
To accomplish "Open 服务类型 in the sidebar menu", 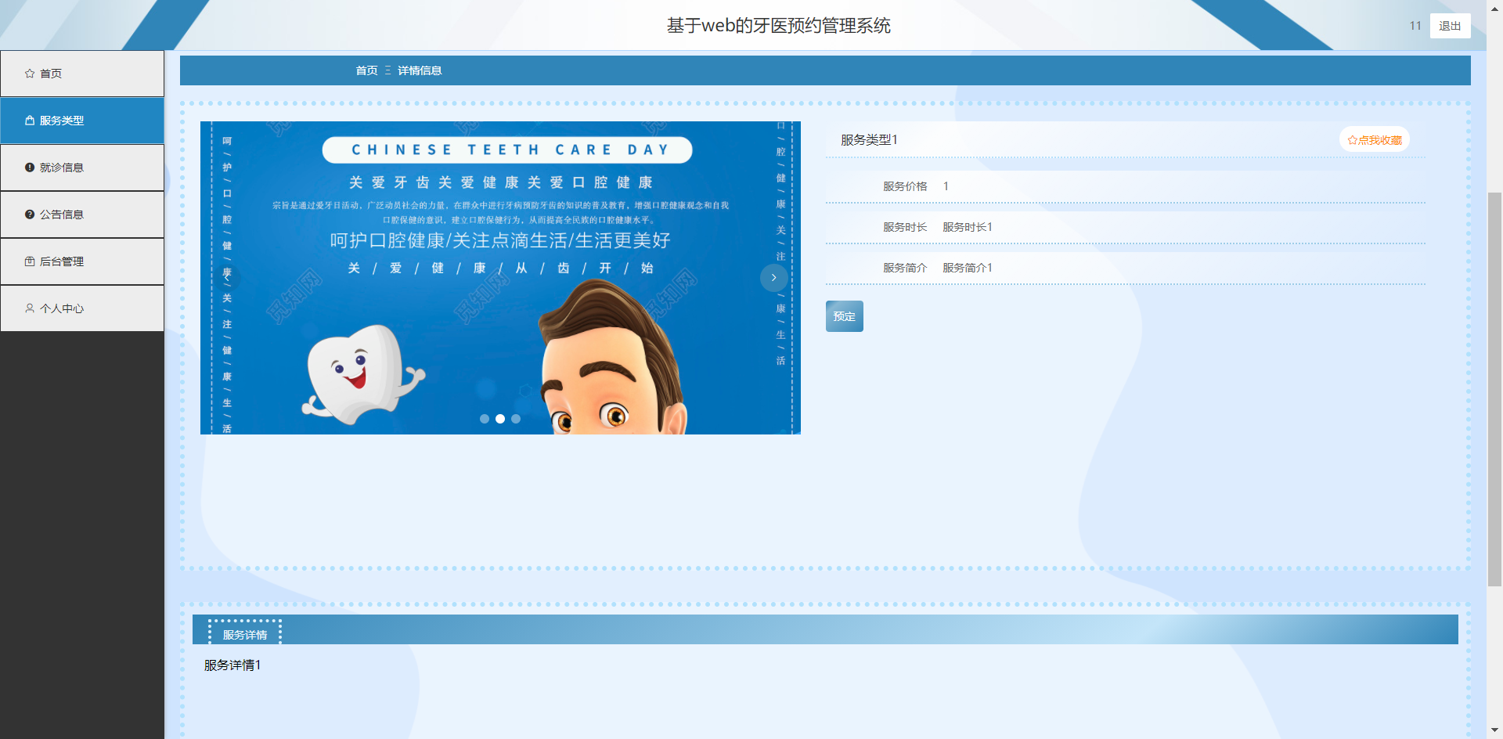I will [x=82, y=121].
